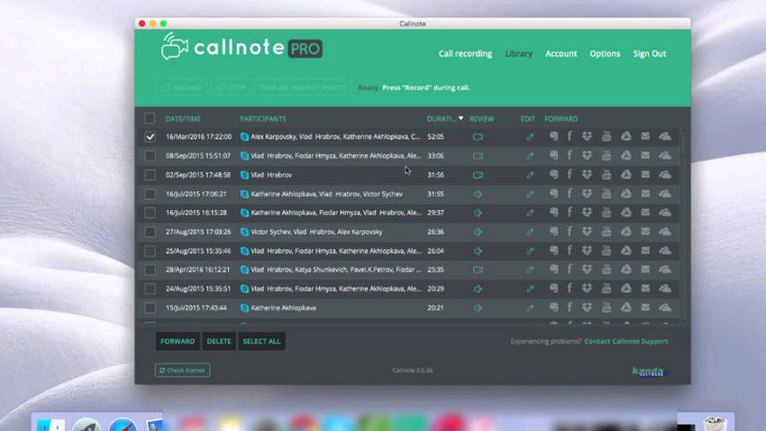Click 'Katherine Akhlopkava' in 15/Jul/2015 row
The height and width of the screenshot is (431, 766).
[x=283, y=307]
